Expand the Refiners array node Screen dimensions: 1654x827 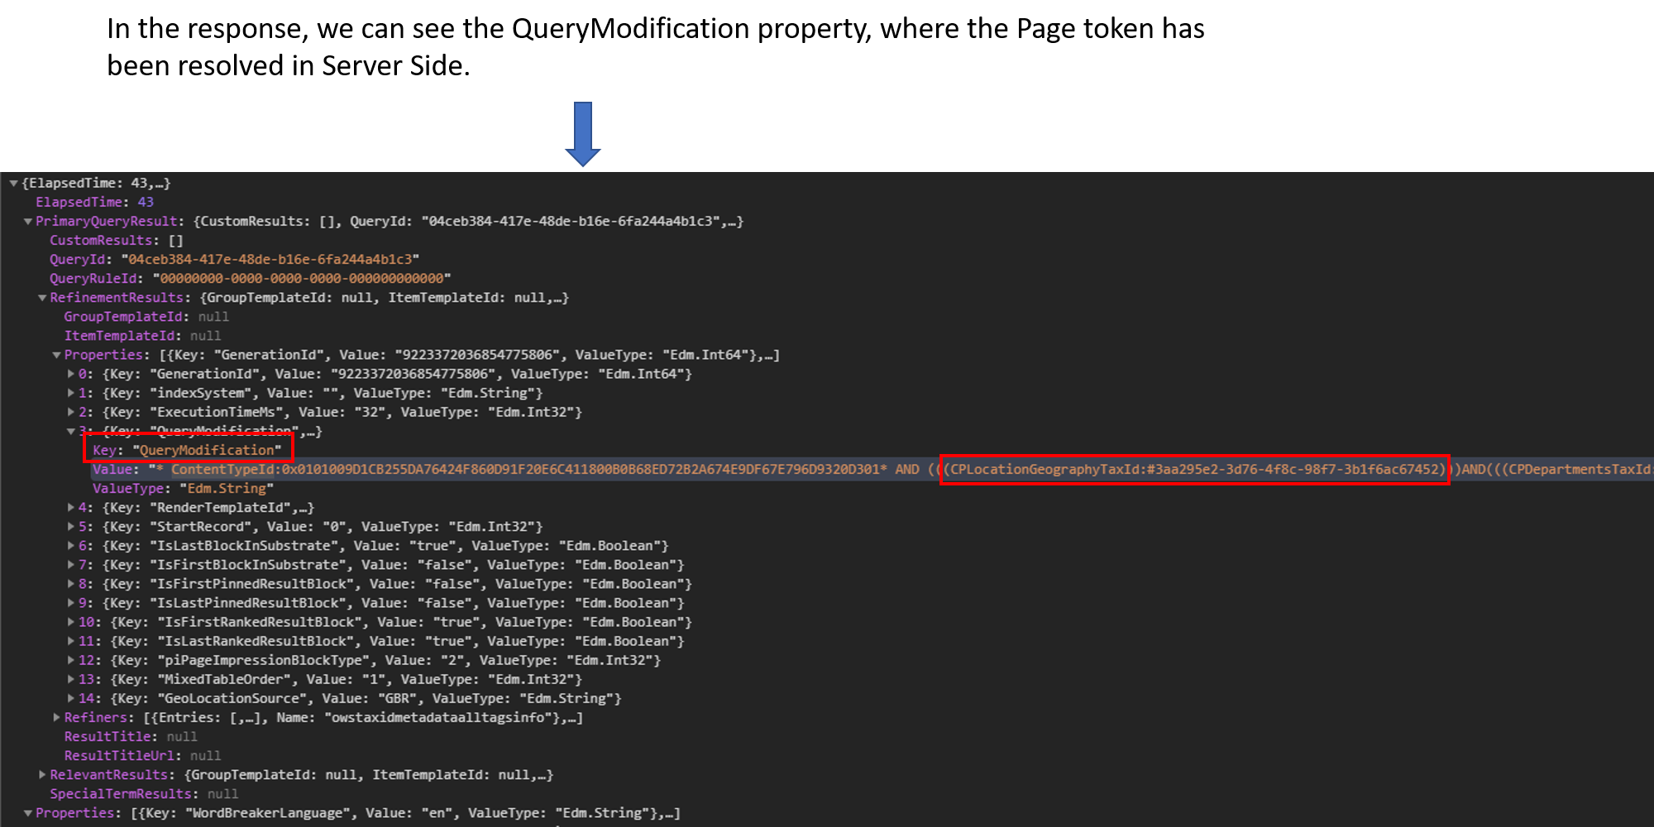pyautogui.click(x=56, y=718)
